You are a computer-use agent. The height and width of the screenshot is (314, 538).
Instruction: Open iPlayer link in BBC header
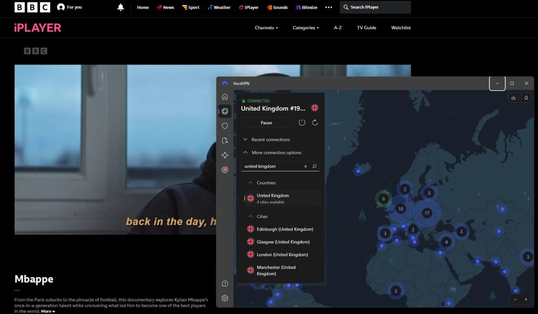[249, 7]
